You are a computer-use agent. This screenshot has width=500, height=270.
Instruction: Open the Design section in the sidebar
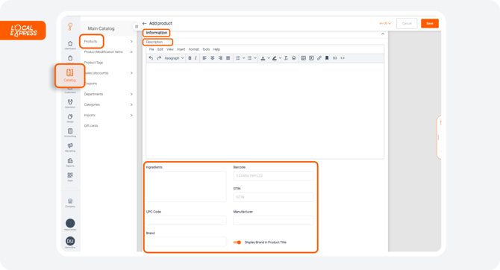tap(70, 119)
